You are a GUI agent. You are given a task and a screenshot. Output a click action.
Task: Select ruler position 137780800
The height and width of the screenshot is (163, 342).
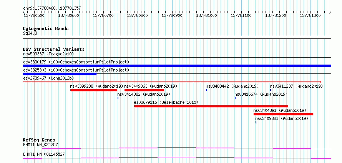[x=137, y=16]
